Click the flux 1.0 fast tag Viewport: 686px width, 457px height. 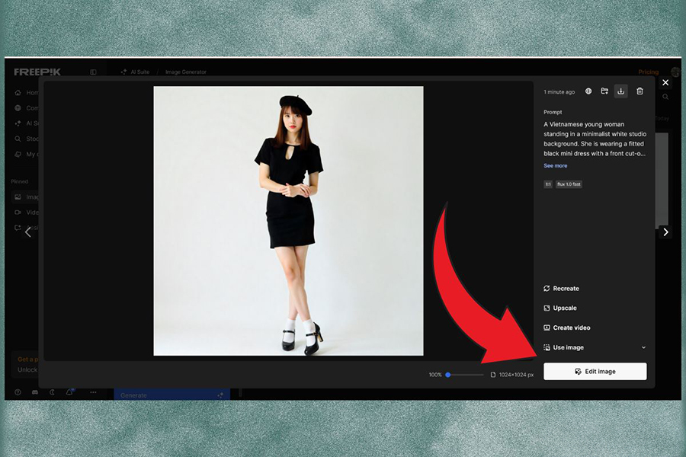[569, 184]
